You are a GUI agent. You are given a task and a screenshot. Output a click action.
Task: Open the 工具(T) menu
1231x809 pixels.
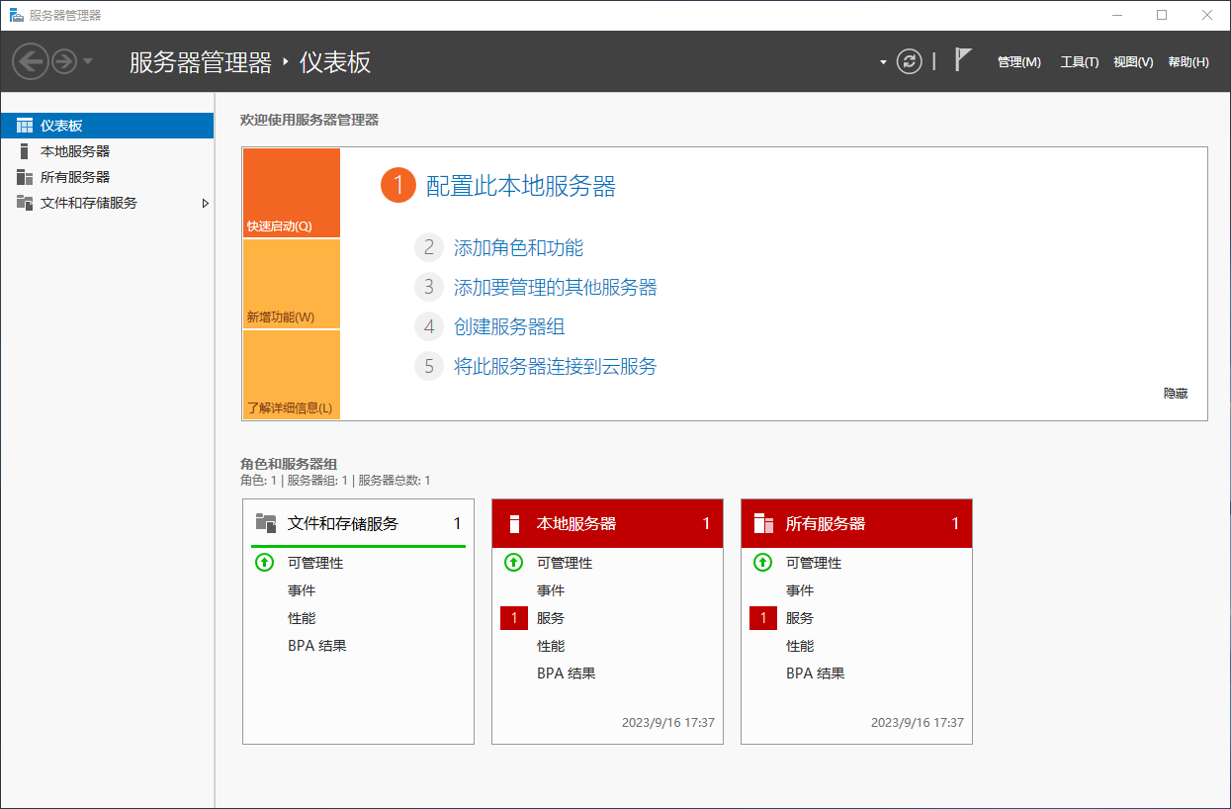point(1079,61)
